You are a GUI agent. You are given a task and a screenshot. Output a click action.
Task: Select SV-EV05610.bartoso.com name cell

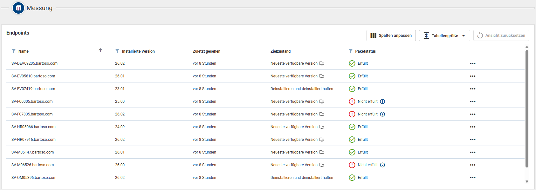point(33,76)
